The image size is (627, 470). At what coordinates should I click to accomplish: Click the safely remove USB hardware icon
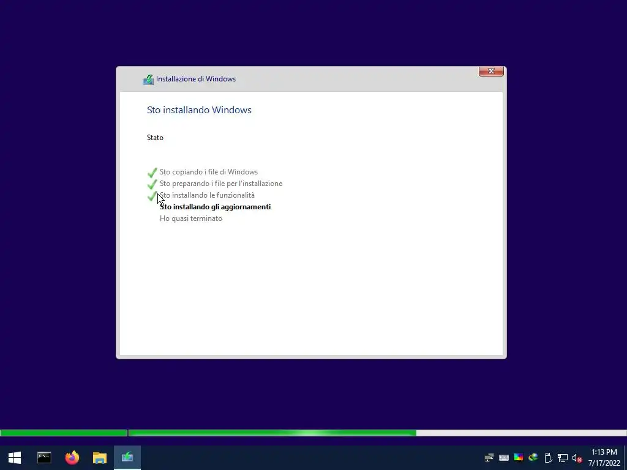click(548, 458)
